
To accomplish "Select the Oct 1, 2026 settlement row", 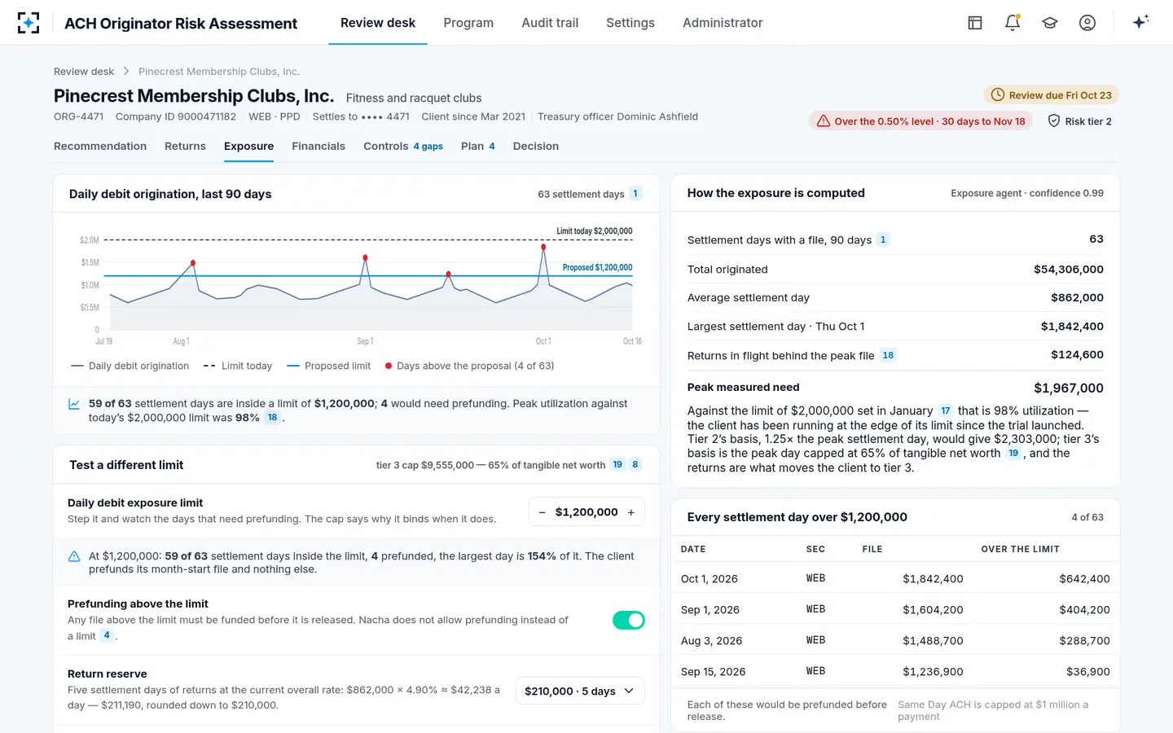I will coord(895,579).
